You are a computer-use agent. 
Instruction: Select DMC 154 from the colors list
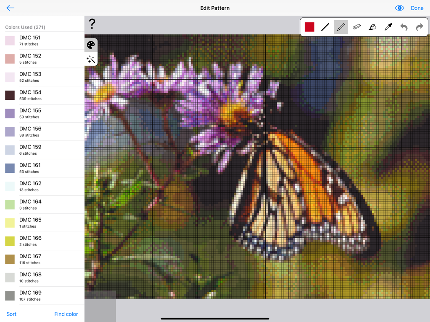(42, 95)
